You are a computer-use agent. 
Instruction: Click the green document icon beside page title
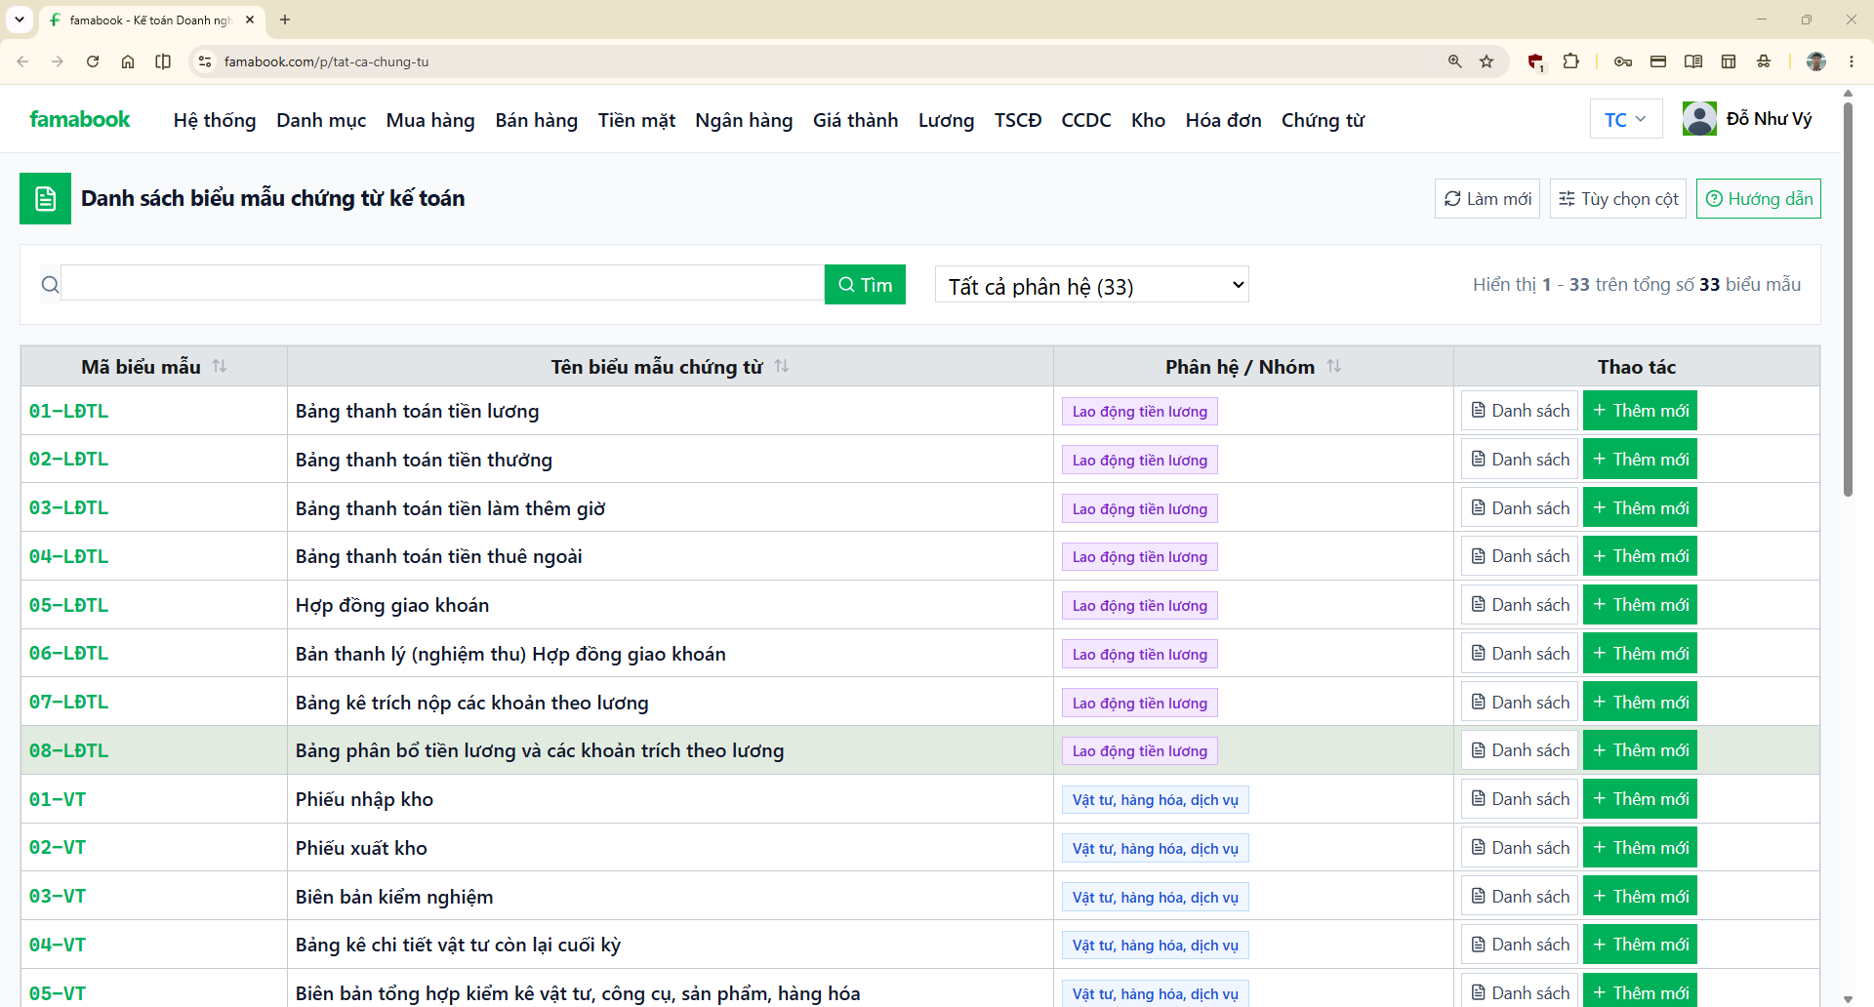(45, 199)
